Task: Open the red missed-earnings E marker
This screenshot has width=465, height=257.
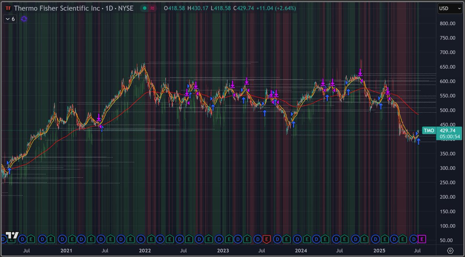Action: [x=266, y=238]
